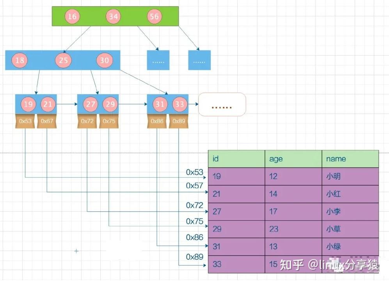Image resolution: width=389 pixels, height=281 pixels.
Task: Select the node labeled 34 in green bar
Action: point(113,16)
